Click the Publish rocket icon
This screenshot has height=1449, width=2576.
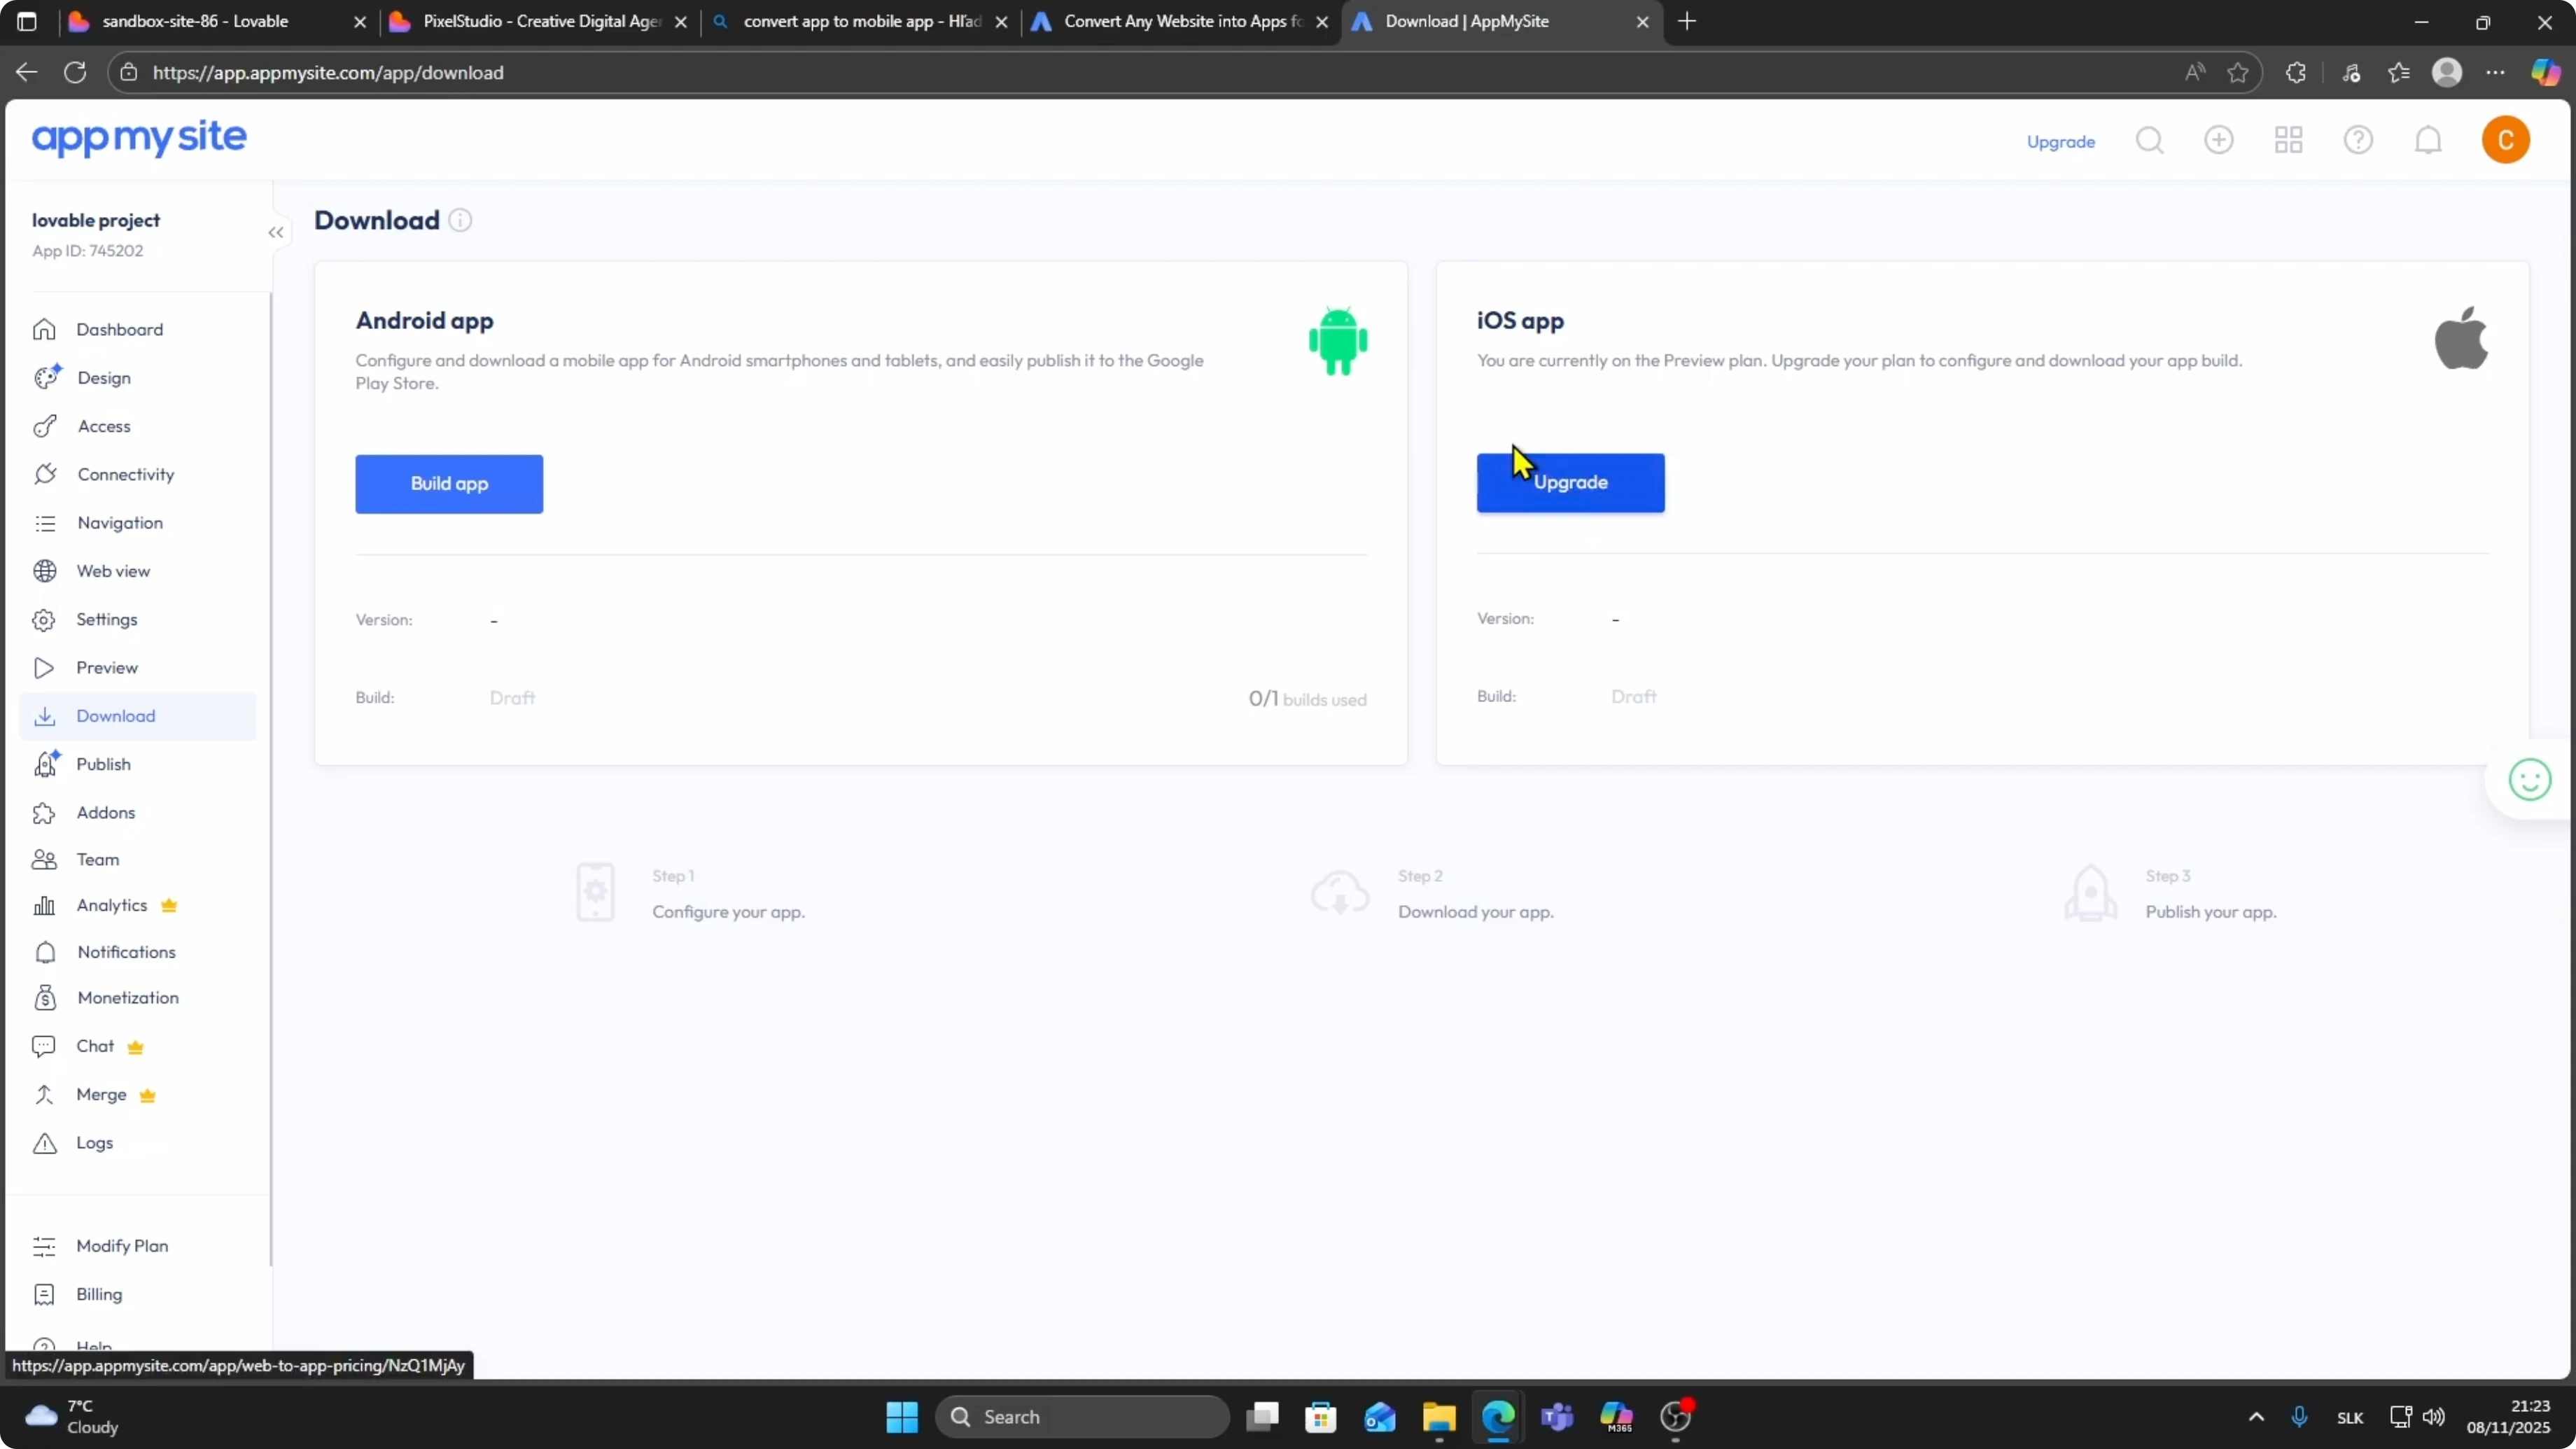[46, 764]
